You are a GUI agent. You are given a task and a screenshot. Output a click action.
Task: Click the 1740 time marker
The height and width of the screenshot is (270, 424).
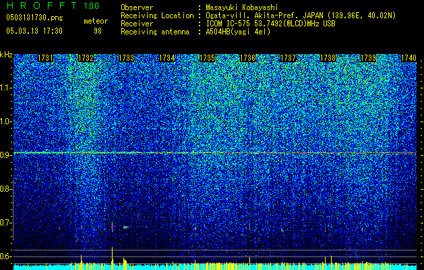(408, 58)
